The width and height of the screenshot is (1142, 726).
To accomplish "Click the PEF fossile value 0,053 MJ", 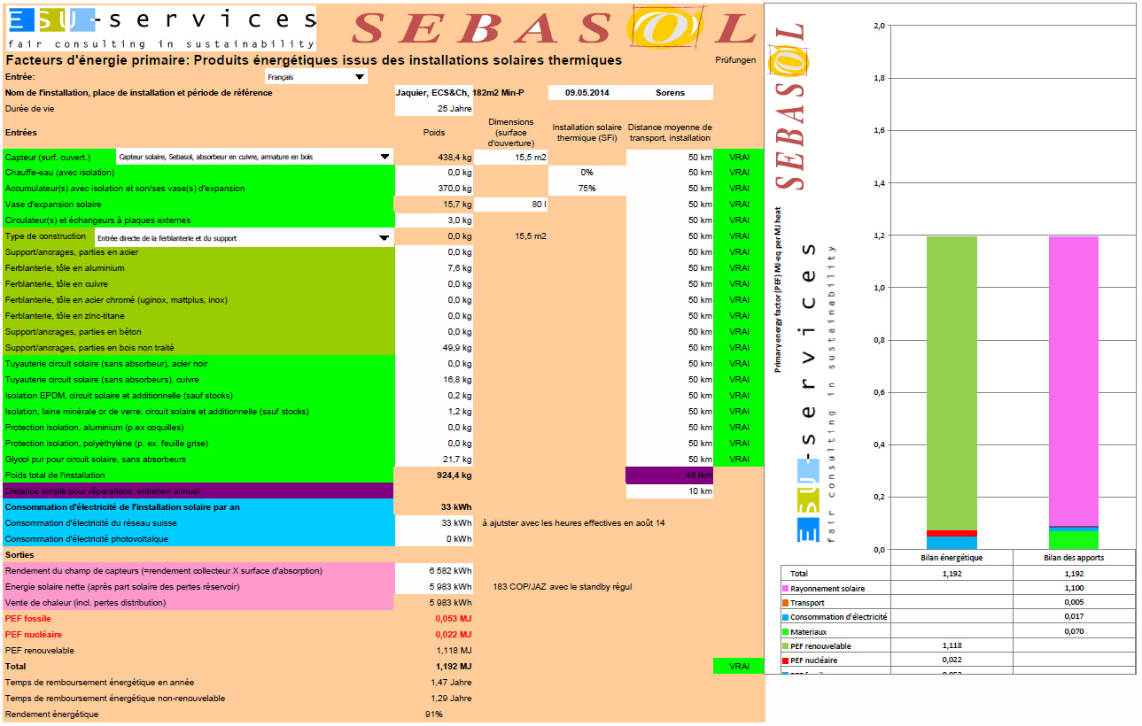I will (x=454, y=619).
